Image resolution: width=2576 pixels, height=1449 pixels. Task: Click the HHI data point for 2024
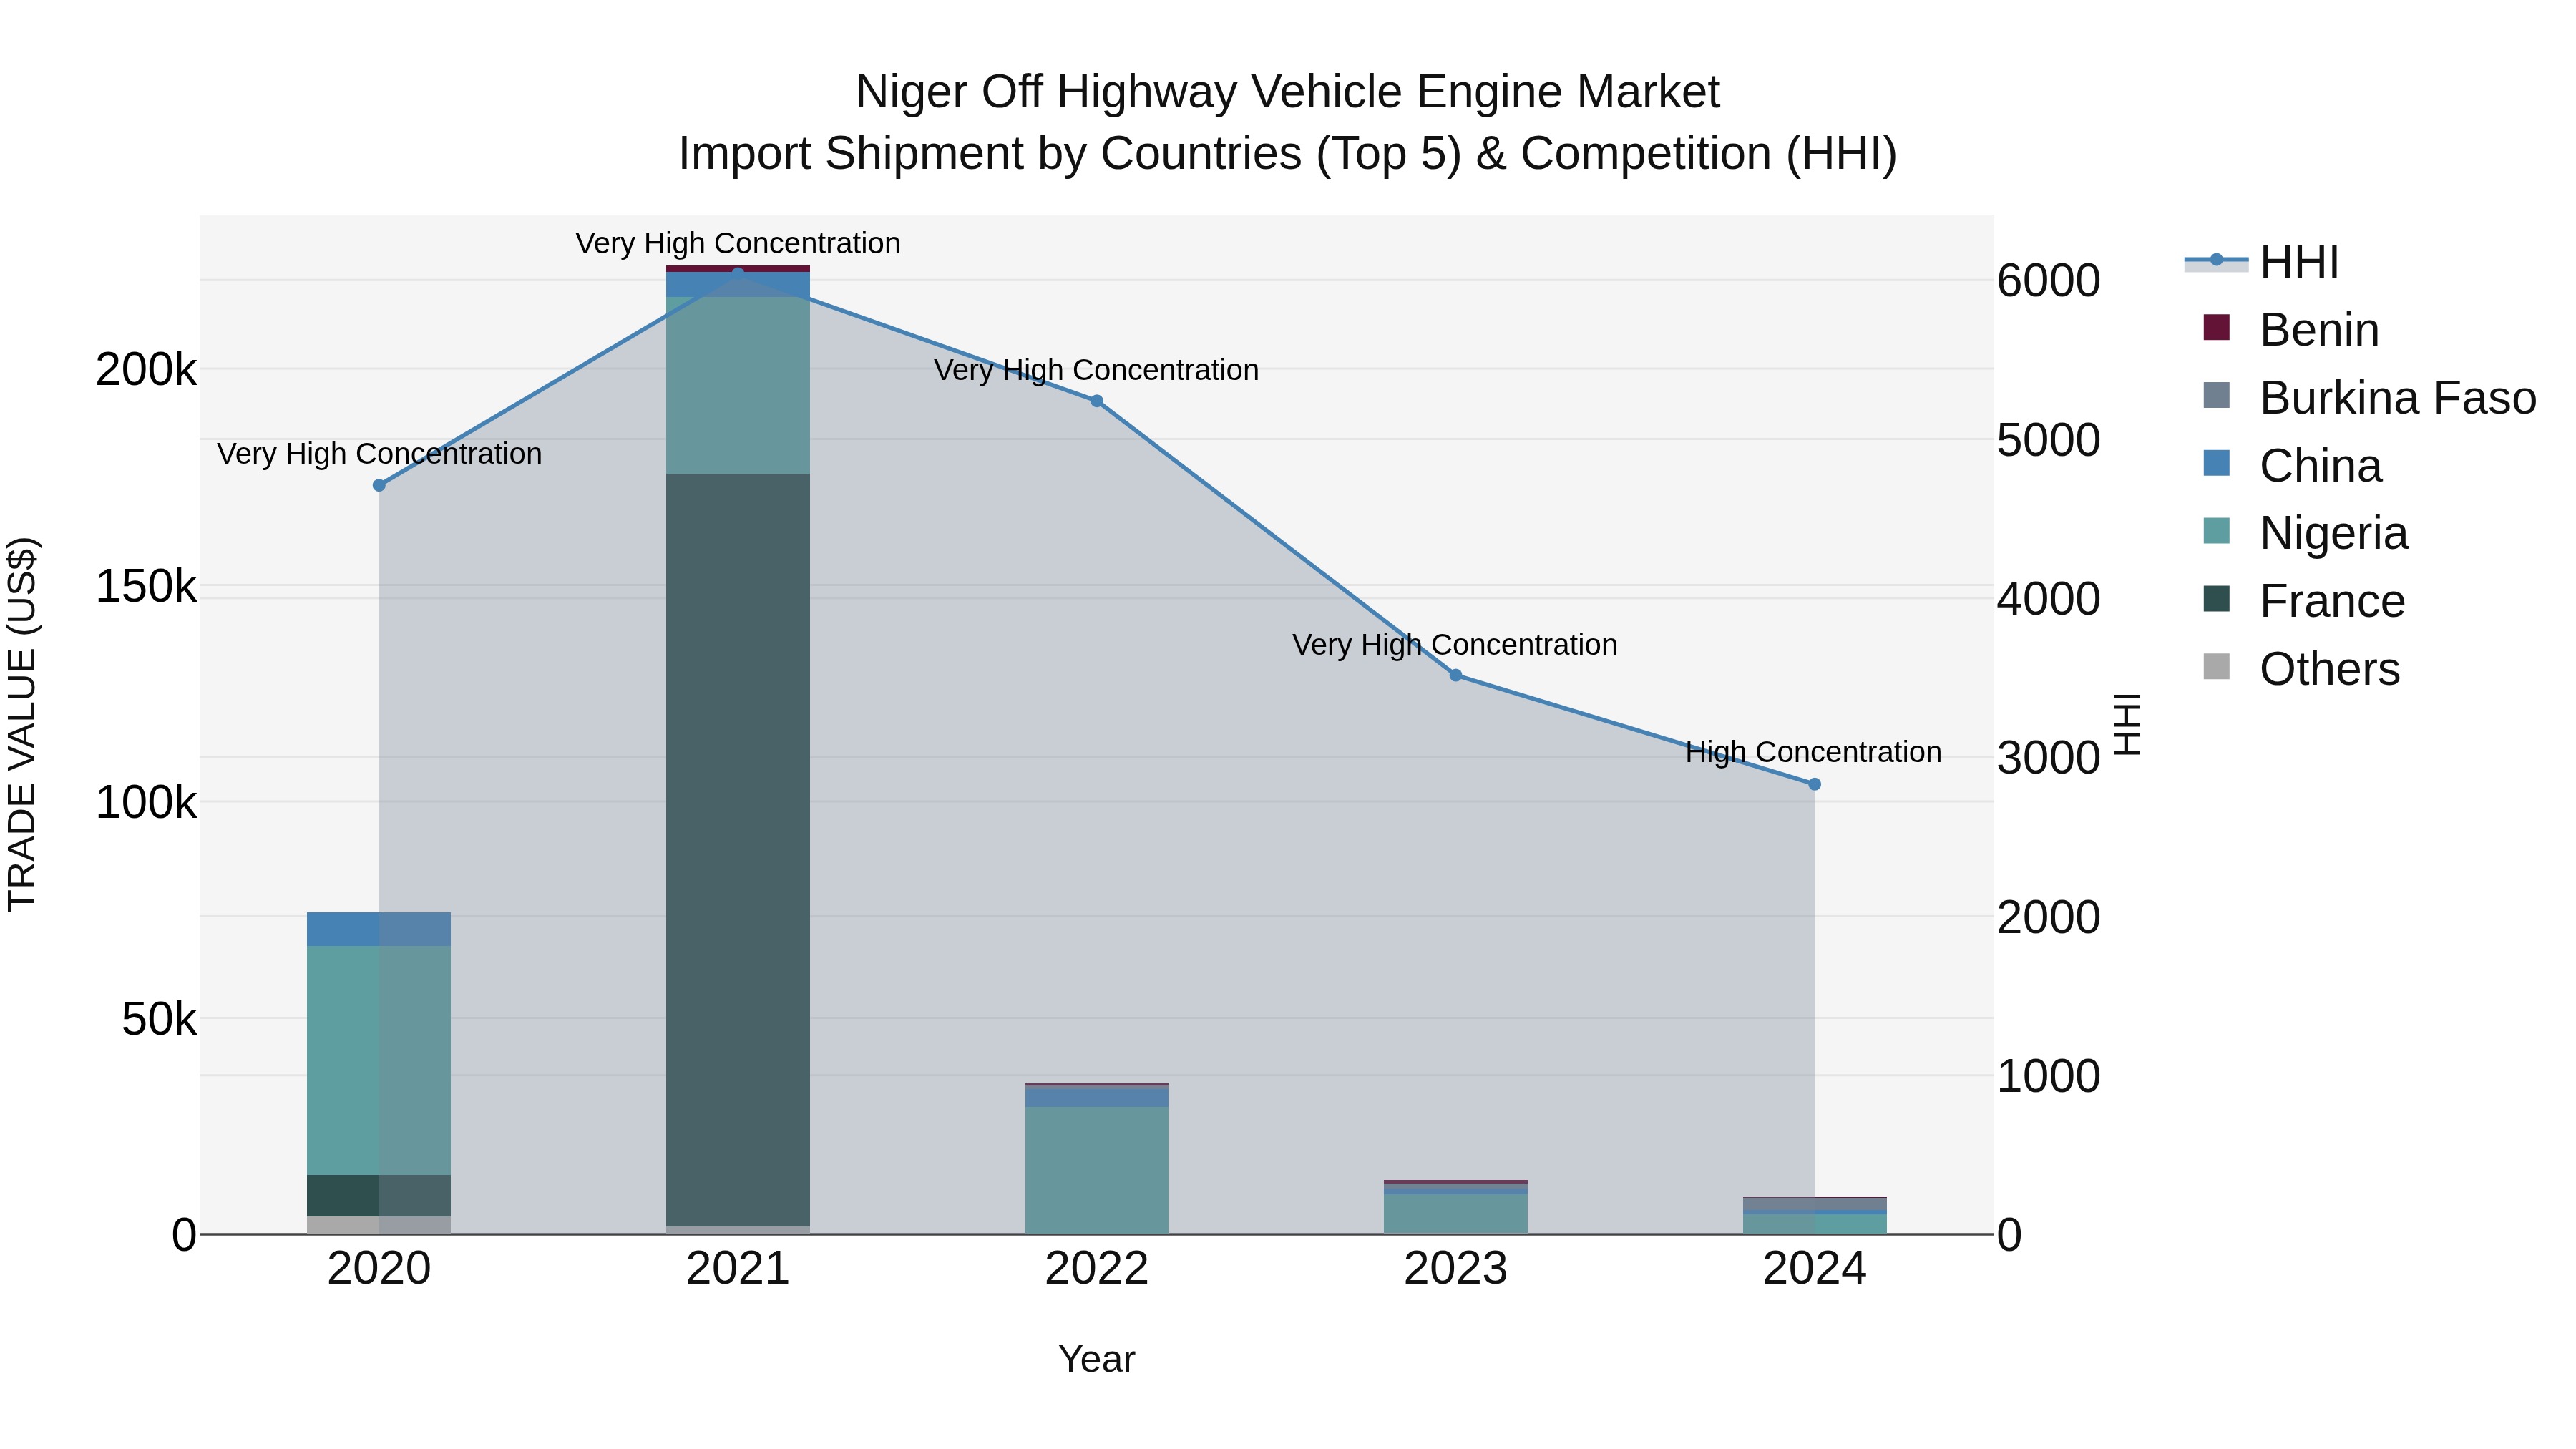[x=1815, y=785]
